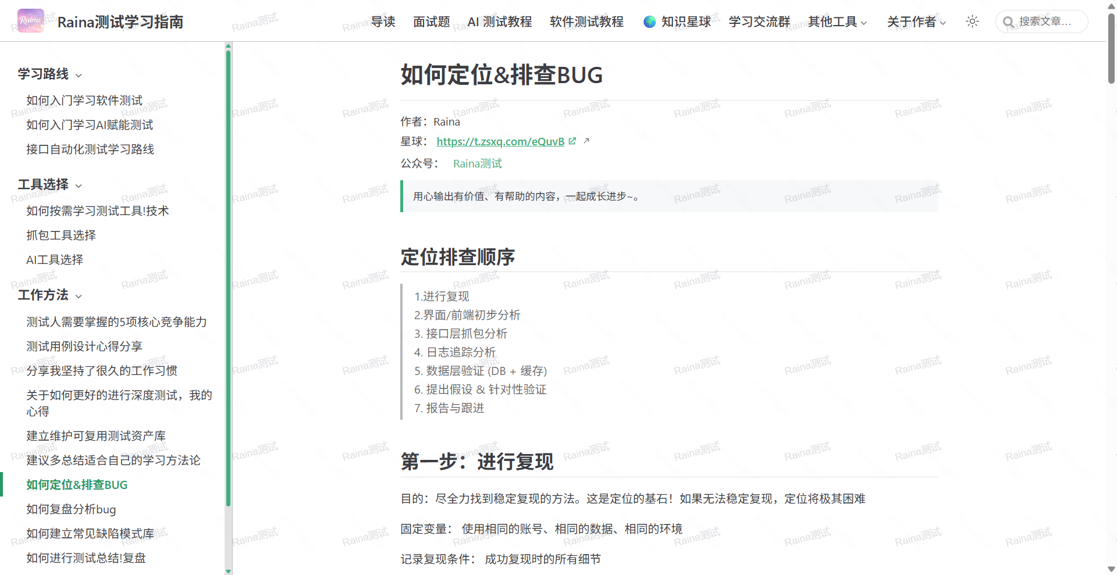
Task: Open 接口自动化测试学习路线 in sidebar
Action: [x=90, y=149]
